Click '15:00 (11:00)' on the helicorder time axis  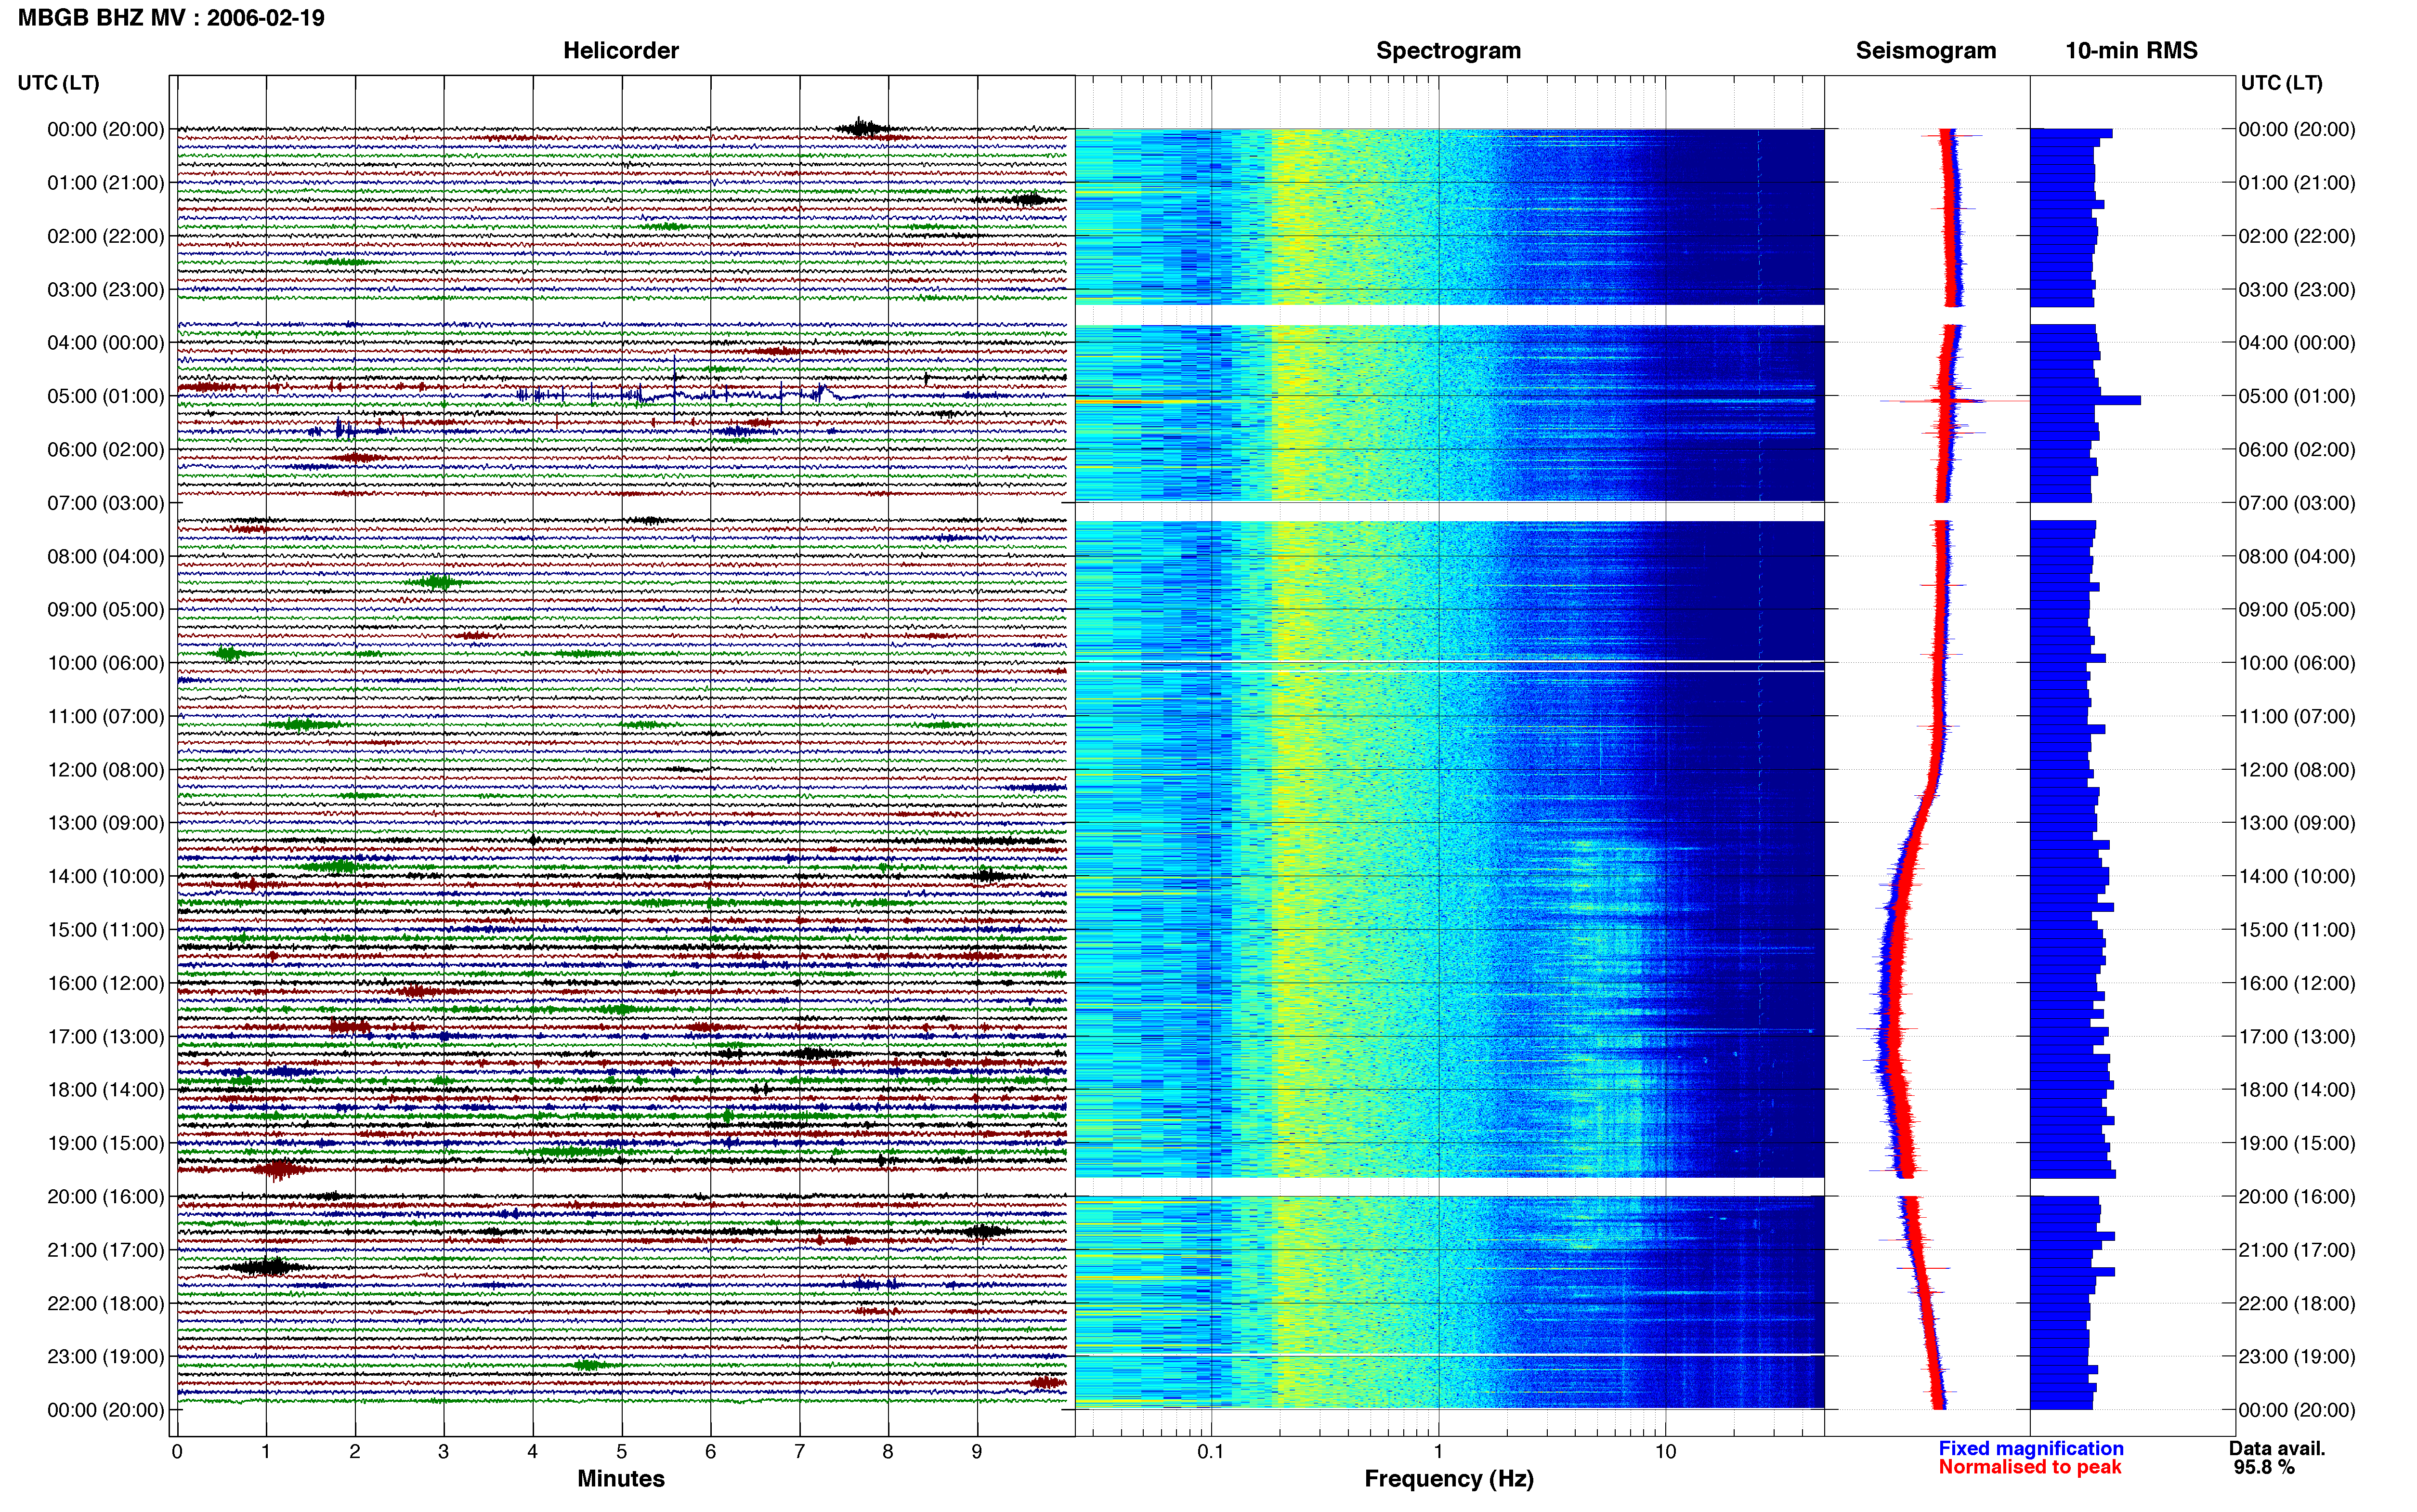point(106,930)
